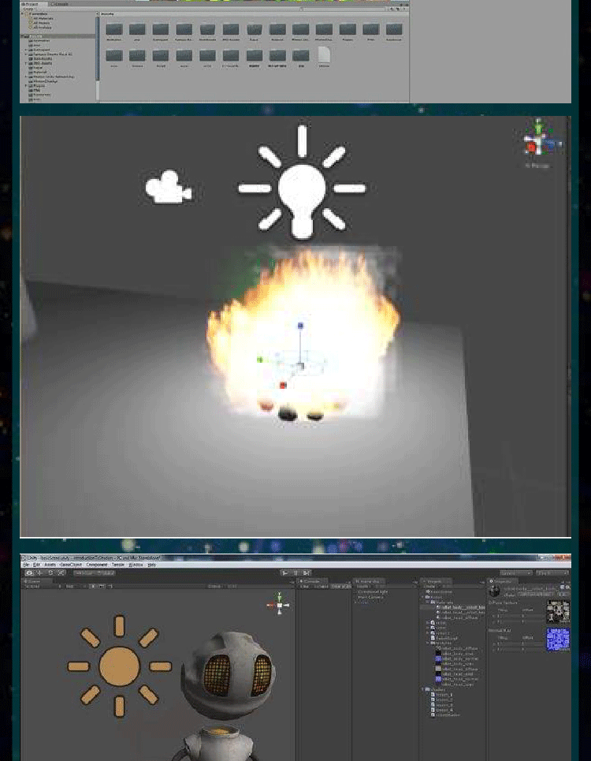Screen dimensions: 591x761
Task: Grab the blue axis handle of move gizmo
Action: click(300, 326)
